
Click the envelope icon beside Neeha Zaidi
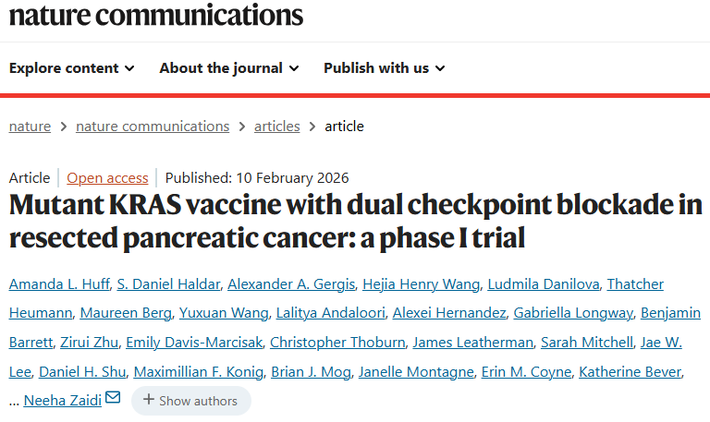pos(113,398)
